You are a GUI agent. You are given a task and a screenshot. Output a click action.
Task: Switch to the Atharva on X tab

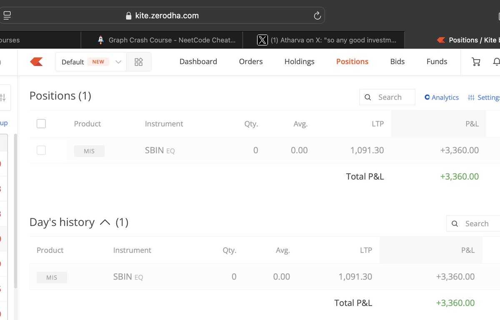(x=323, y=40)
